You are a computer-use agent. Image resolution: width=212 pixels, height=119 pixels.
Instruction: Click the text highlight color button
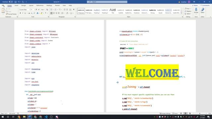[41, 13]
